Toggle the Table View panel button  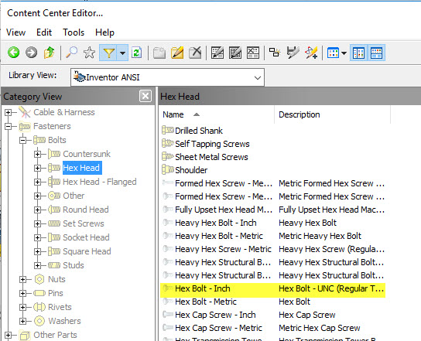tap(376, 53)
